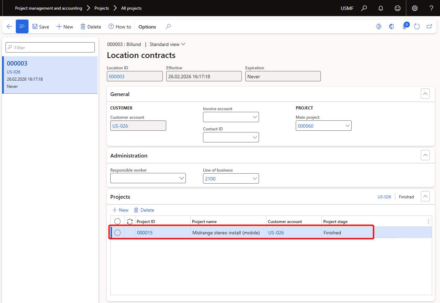The width and height of the screenshot is (440, 303).
Task: Open the Standard view selector
Action: click(167, 44)
